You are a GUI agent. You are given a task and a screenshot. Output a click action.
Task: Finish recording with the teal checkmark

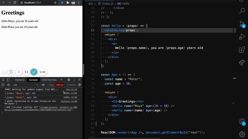[x=34, y=72]
